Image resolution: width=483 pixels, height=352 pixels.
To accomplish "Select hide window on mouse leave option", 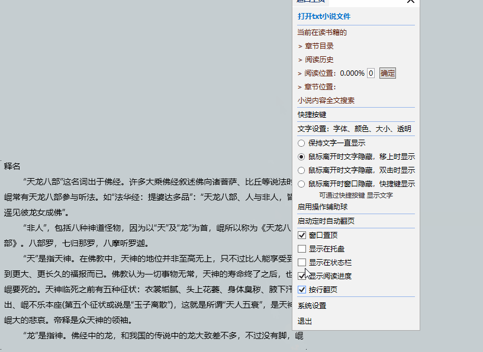I will [301, 183].
